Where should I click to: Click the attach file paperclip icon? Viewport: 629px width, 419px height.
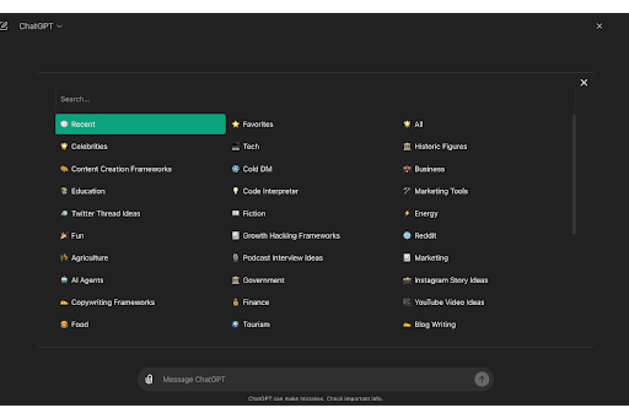point(149,379)
